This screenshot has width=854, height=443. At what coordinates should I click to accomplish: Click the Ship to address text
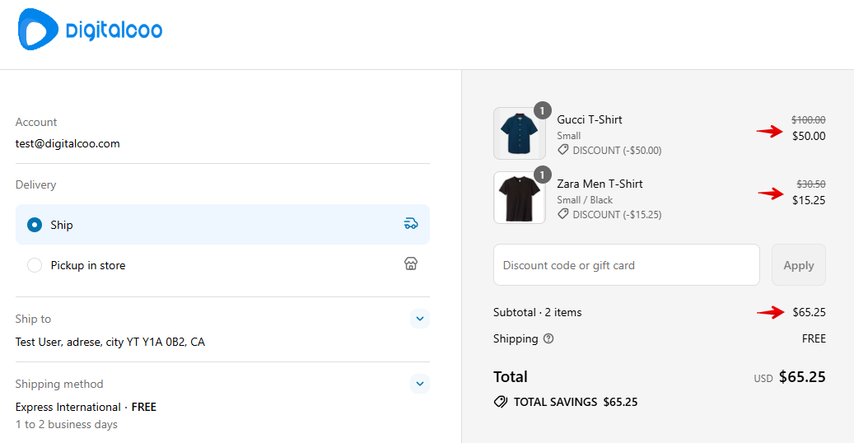[x=110, y=341]
